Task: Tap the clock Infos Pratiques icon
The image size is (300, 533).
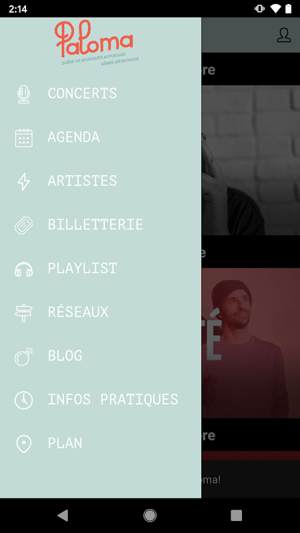Action: (x=24, y=400)
